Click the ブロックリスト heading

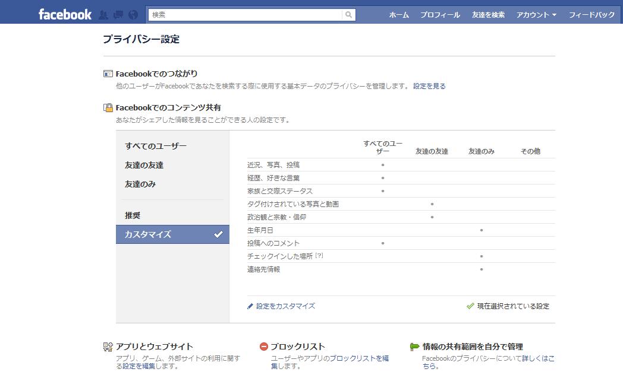pyautogui.click(x=298, y=346)
